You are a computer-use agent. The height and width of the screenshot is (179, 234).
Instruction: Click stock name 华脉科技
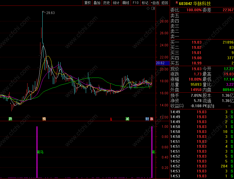point(202,4)
